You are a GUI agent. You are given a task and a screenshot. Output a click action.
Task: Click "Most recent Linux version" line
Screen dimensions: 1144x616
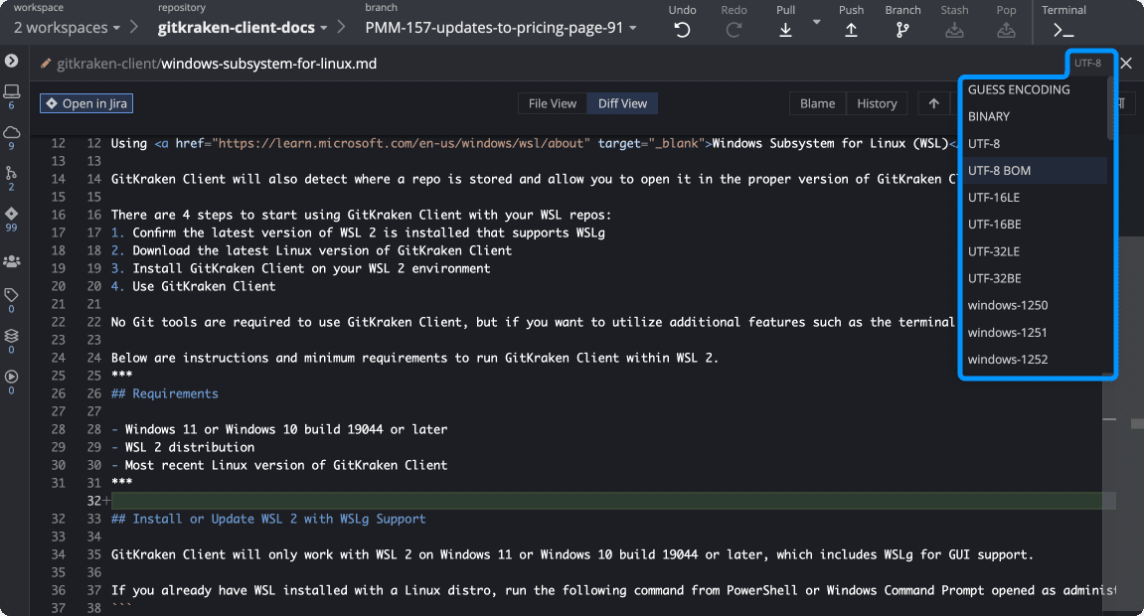(x=279, y=465)
